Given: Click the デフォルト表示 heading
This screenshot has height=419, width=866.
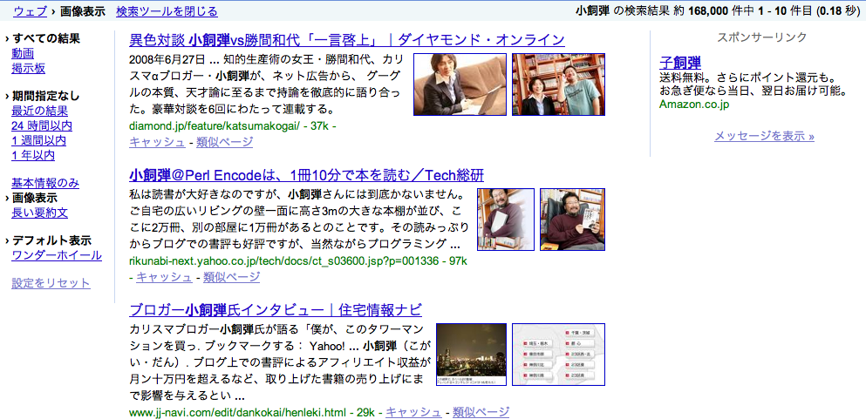Looking at the screenshot, I should [x=51, y=241].
